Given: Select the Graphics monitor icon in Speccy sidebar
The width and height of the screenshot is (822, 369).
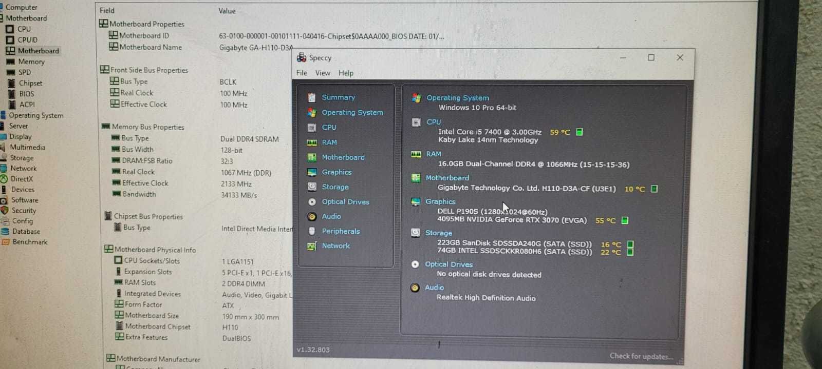Looking at the screenshot, I should click(311, 172).
